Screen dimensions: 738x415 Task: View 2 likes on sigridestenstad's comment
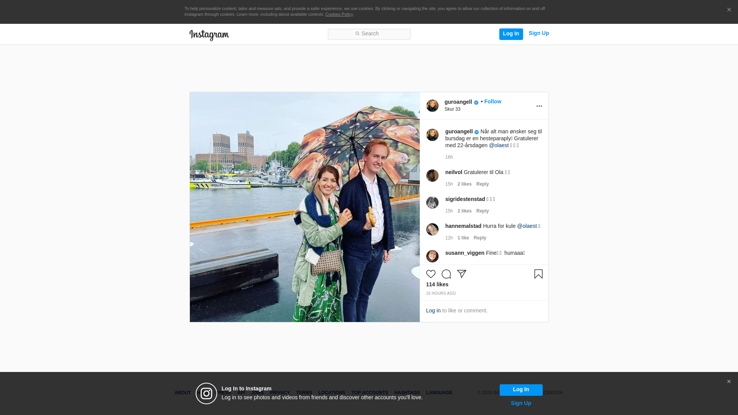[x=464, y=211]
